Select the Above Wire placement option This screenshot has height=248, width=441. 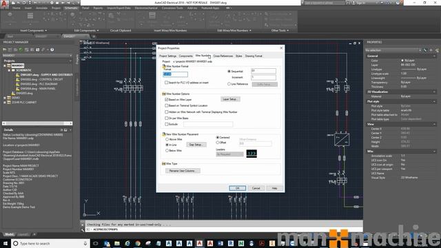click(167, 139)
